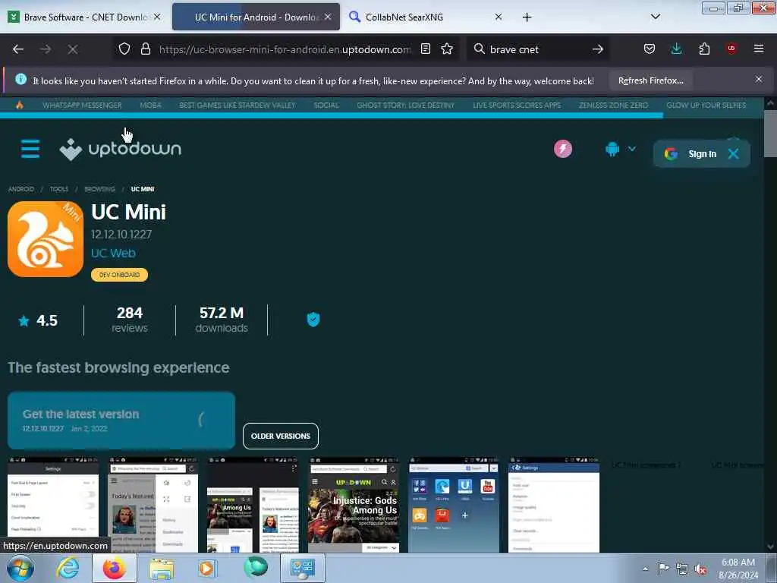Open the Injustice Gods Among Us screenshot
The width and height of the screenshot is (777, 583).
(x=354, y=505)
